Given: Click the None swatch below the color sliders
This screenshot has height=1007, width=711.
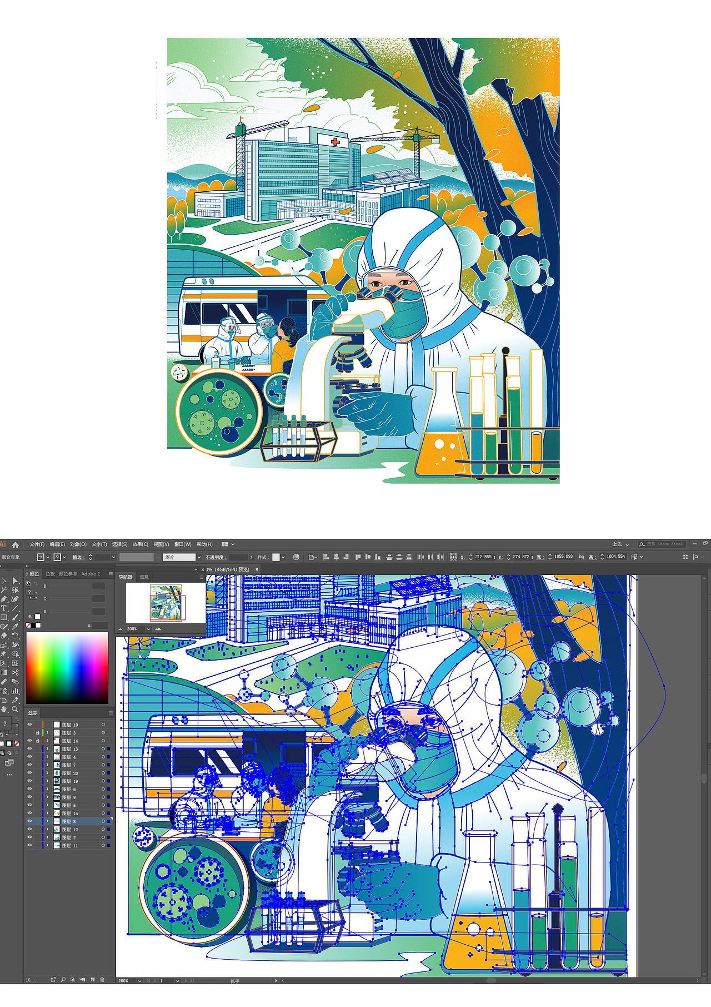Looking at the screenshot, I should (28, 625).
